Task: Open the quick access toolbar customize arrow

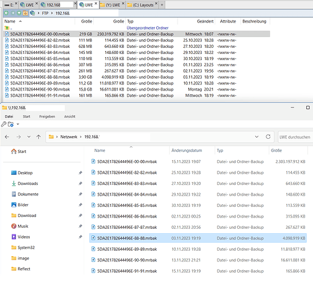Action: pos(18,124)
